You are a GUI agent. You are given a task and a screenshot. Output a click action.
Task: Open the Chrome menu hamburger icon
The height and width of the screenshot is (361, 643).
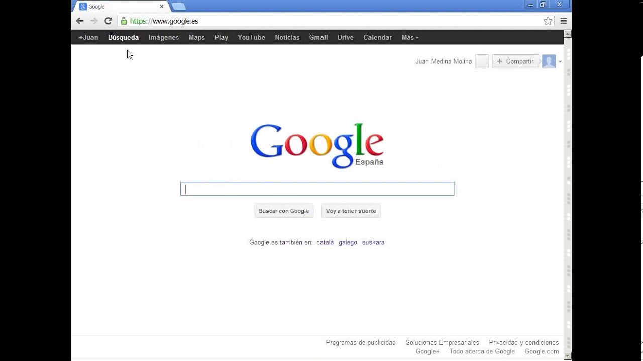coord(564,21)
